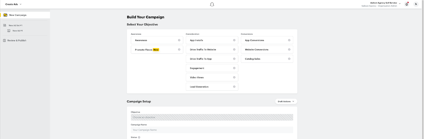The height and width of the screenshot is (139, 424).
Task: Click info icon beside Catalog Sales
Action: point(289,59)
